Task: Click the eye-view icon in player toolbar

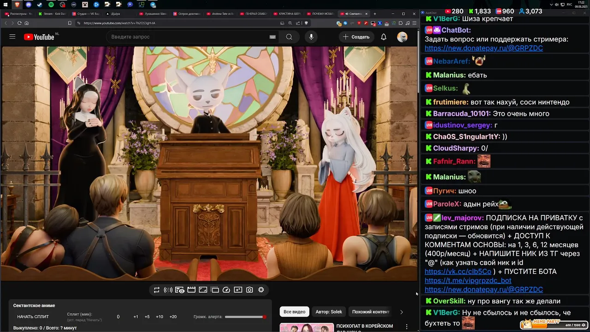Action: pyautogui.click(x=180, y=290)
